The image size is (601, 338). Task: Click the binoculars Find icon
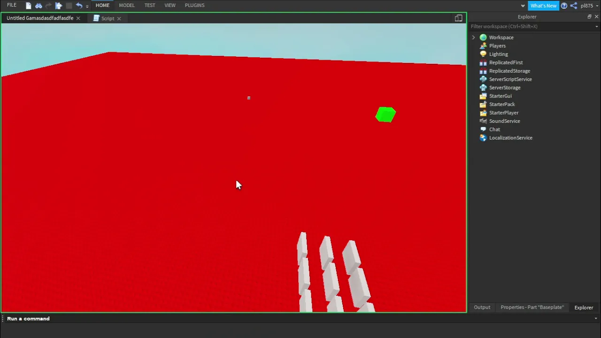(39, 6)
